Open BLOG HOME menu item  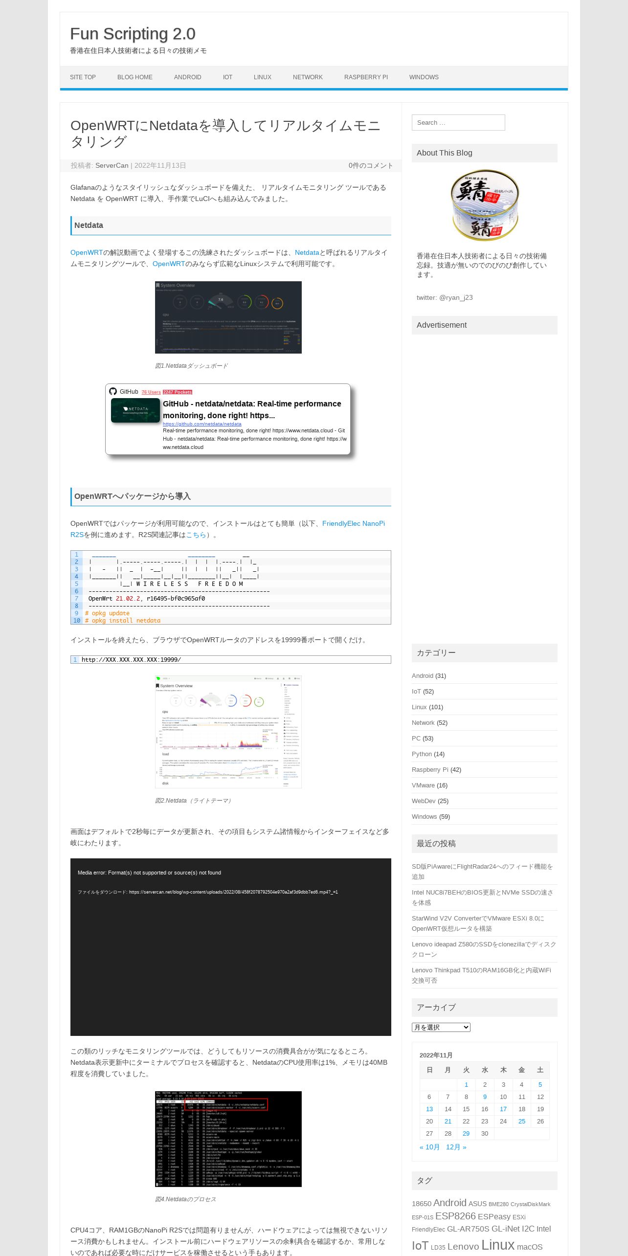pos(135,77)
